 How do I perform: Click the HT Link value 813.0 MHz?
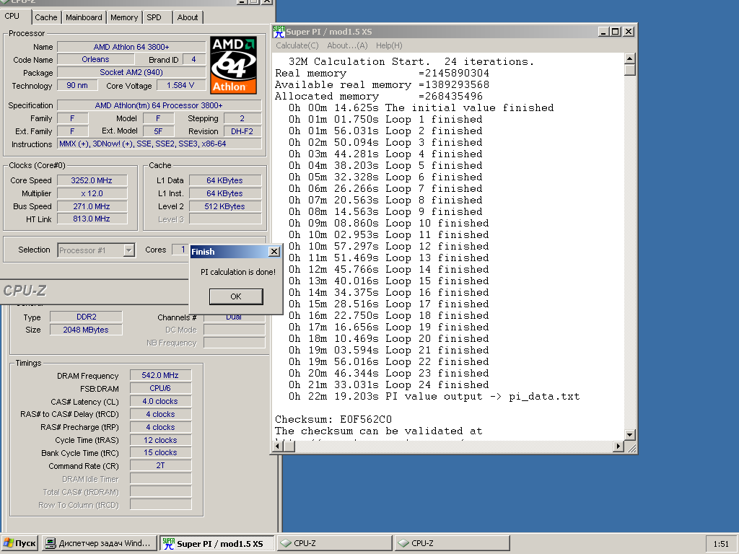click(x=92, y=219)
